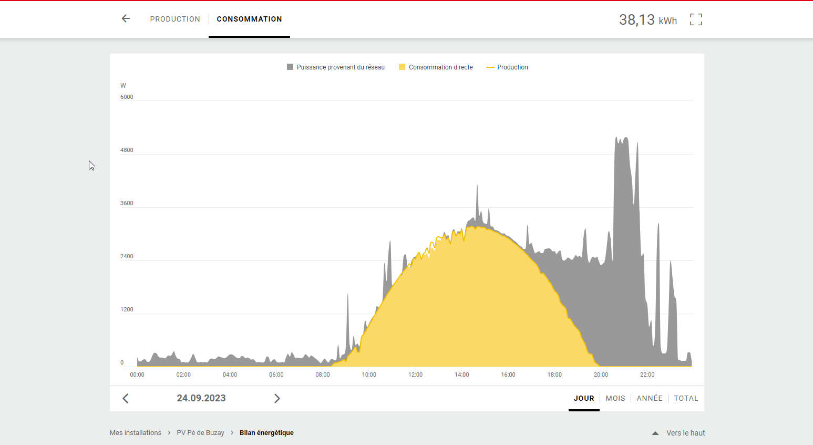Click Vers le haut link

(x=685, y=433)
